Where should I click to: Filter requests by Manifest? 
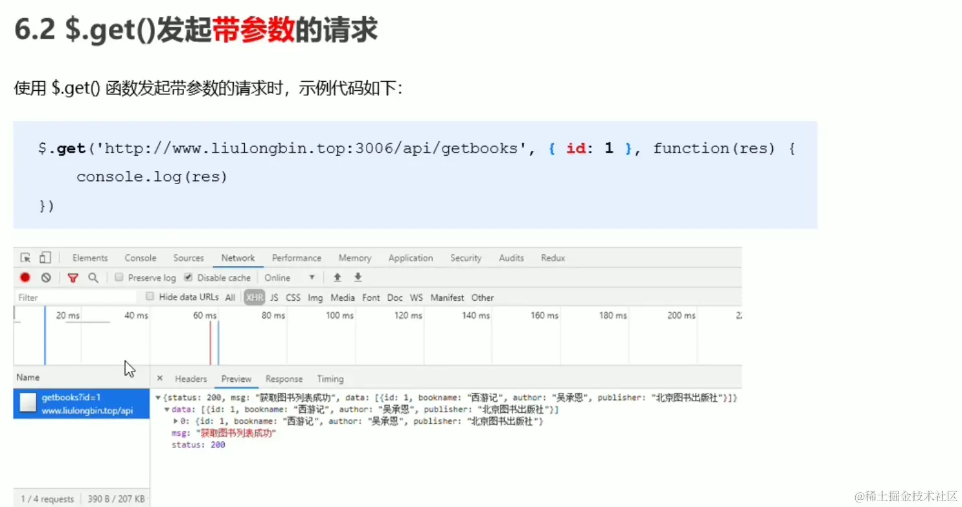[447, 298]
